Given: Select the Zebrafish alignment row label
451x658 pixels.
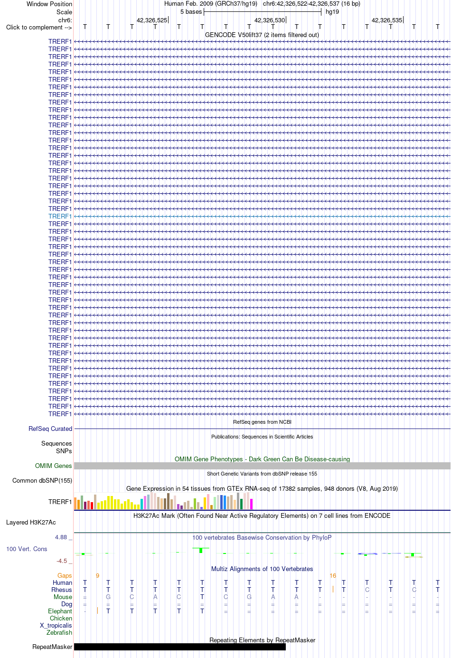Looking at the screenshot, I should click(x=59, y=632).
